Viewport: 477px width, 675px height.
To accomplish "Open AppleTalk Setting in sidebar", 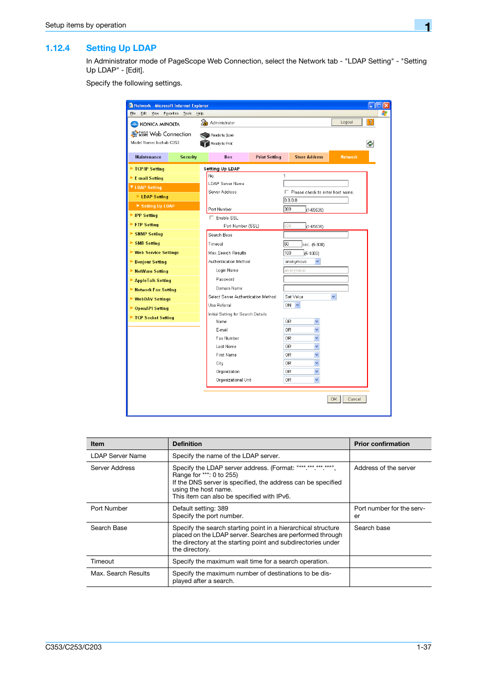I will 164,280.
